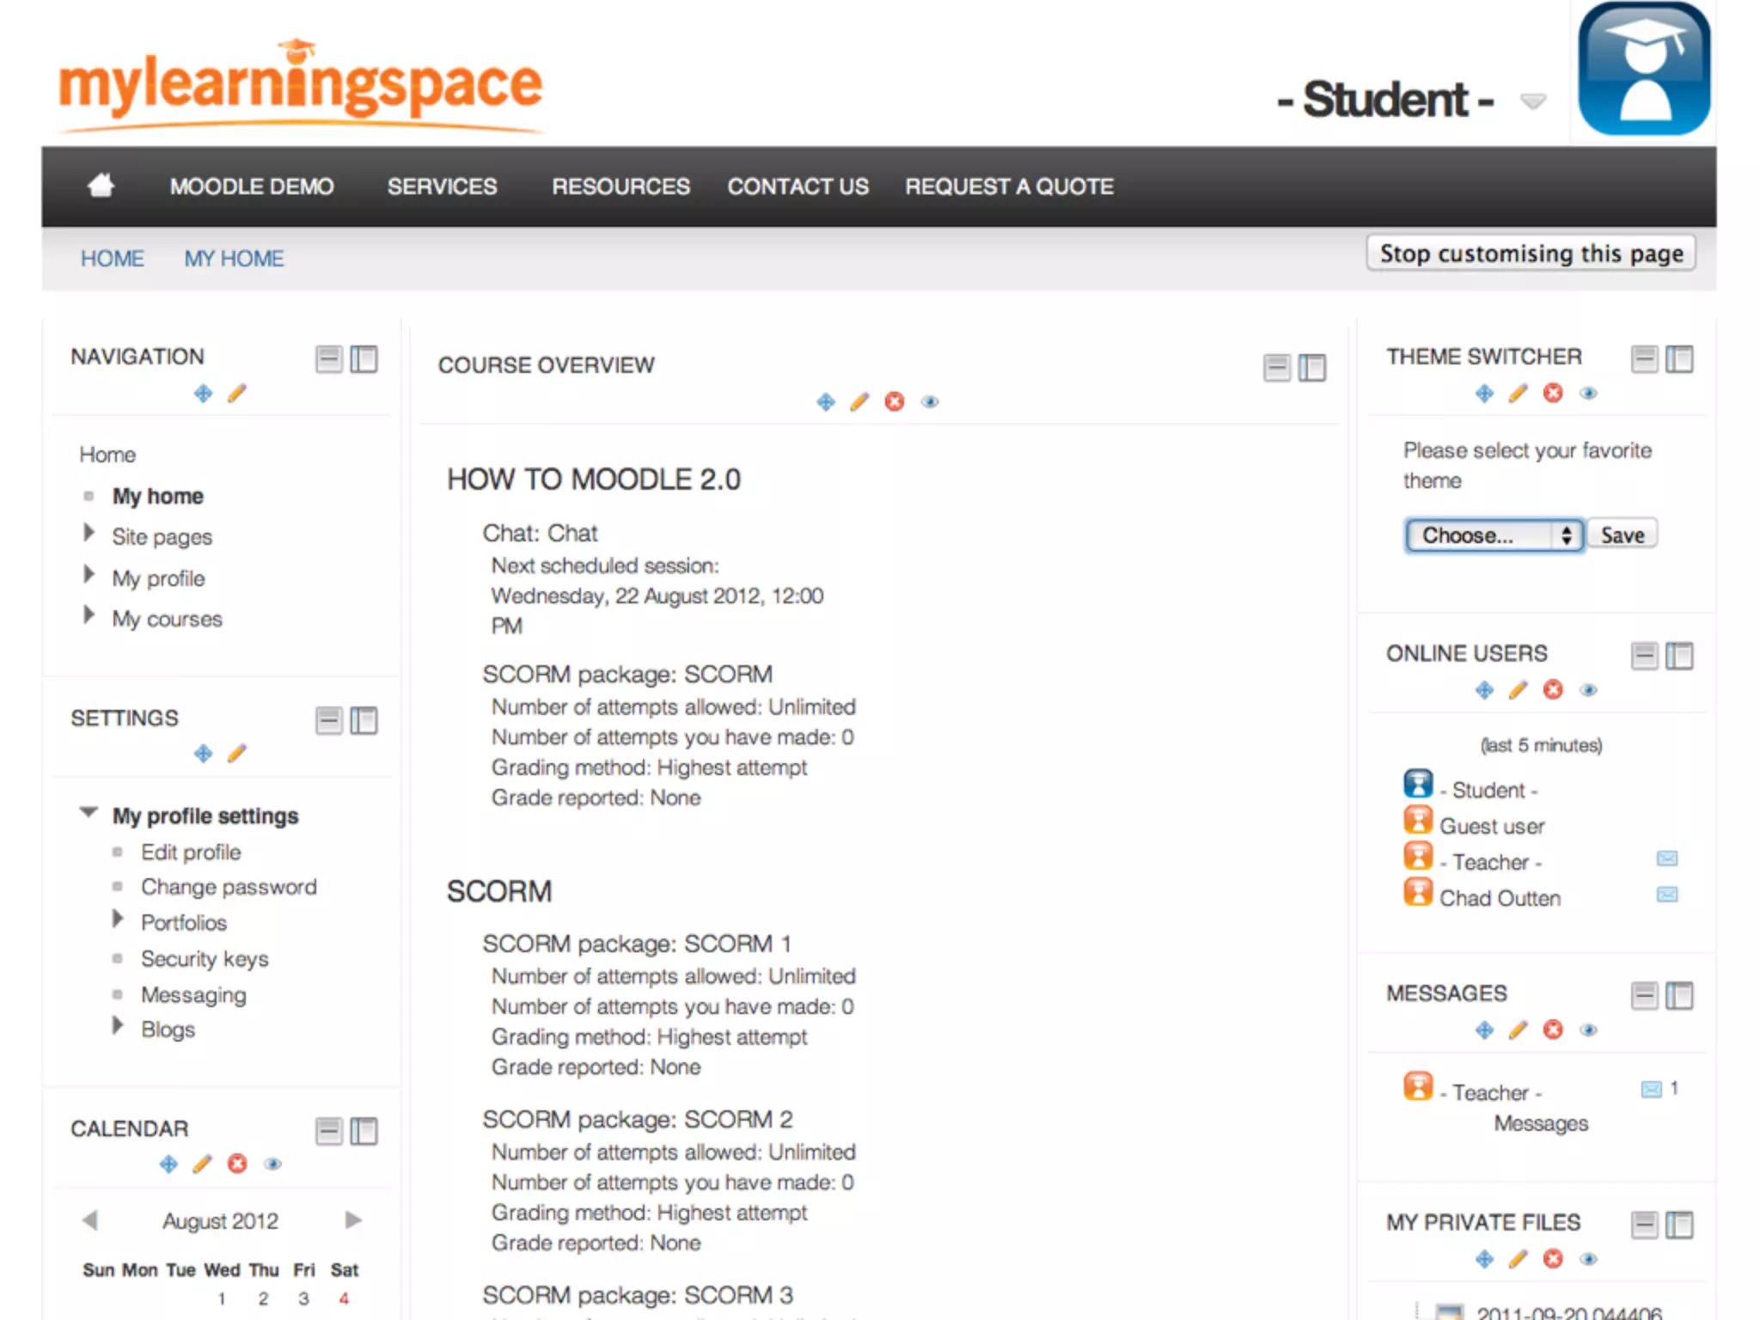Open the Request a Quote menu item
Image resolution: width=1760 pixels, height=1320 pixels.
pos(1009,186)
